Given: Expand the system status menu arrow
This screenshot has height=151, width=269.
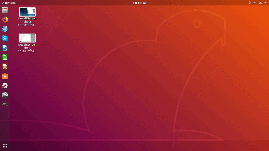Looking at the screenshot, I should pyautogui.click(x=265, y=3).
